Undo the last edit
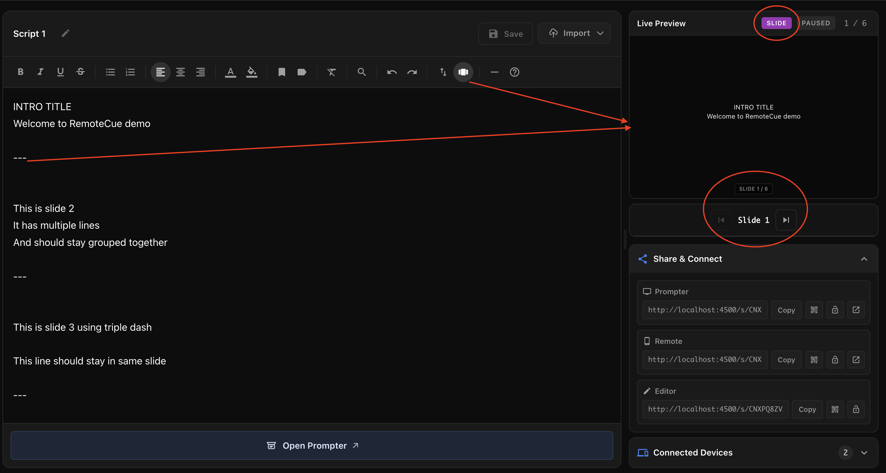 point(392,72)
